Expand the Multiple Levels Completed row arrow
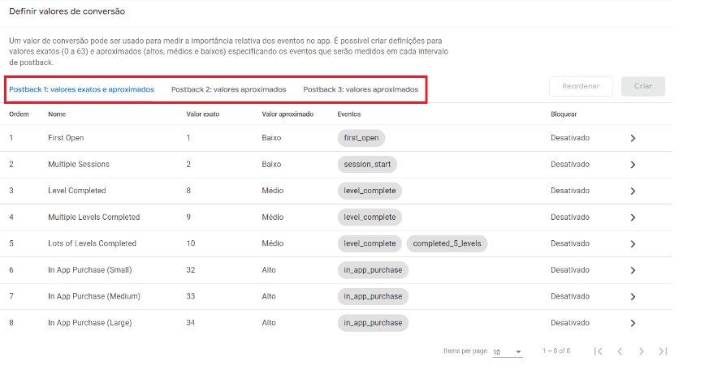The image size is (709, 370). tap(633, 217)
